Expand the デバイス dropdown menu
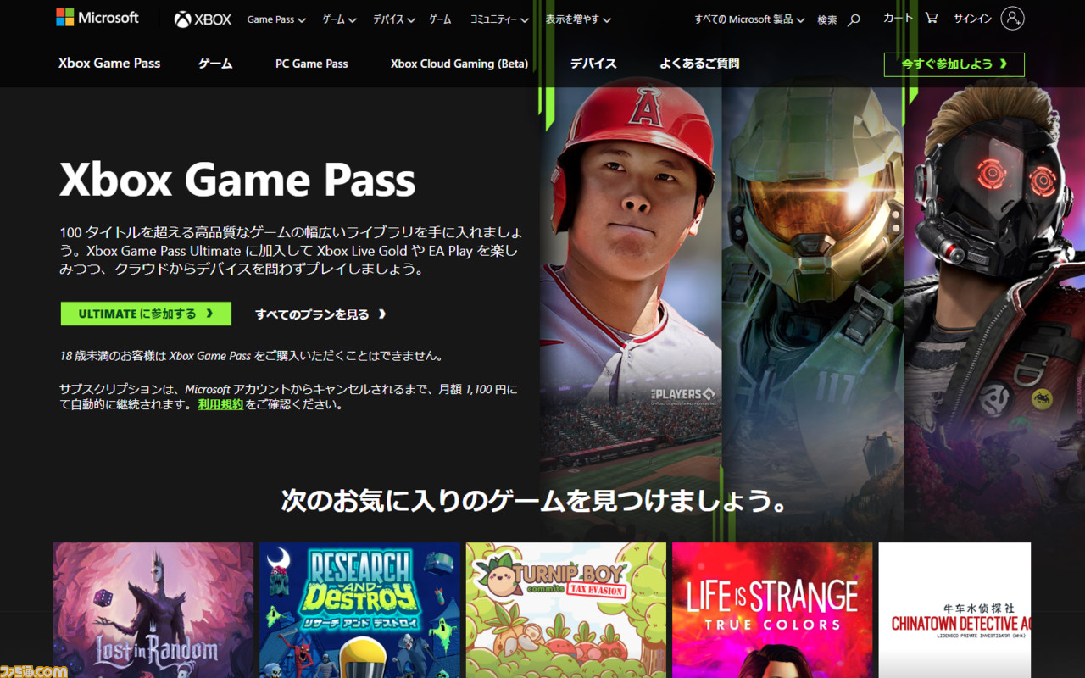The height and width of the screenshot is (678, 1085). click(x=394, y=19)
